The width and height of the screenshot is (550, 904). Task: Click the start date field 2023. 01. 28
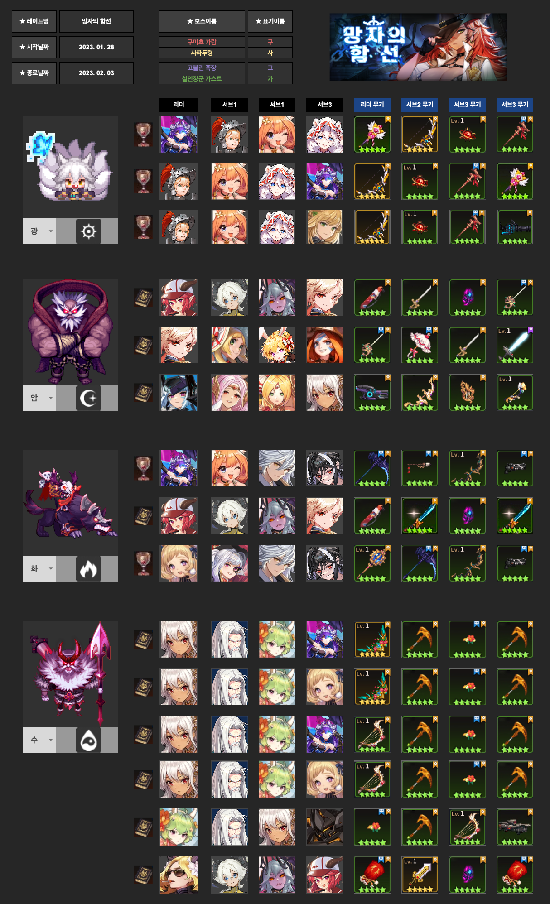tap(96, 47)
